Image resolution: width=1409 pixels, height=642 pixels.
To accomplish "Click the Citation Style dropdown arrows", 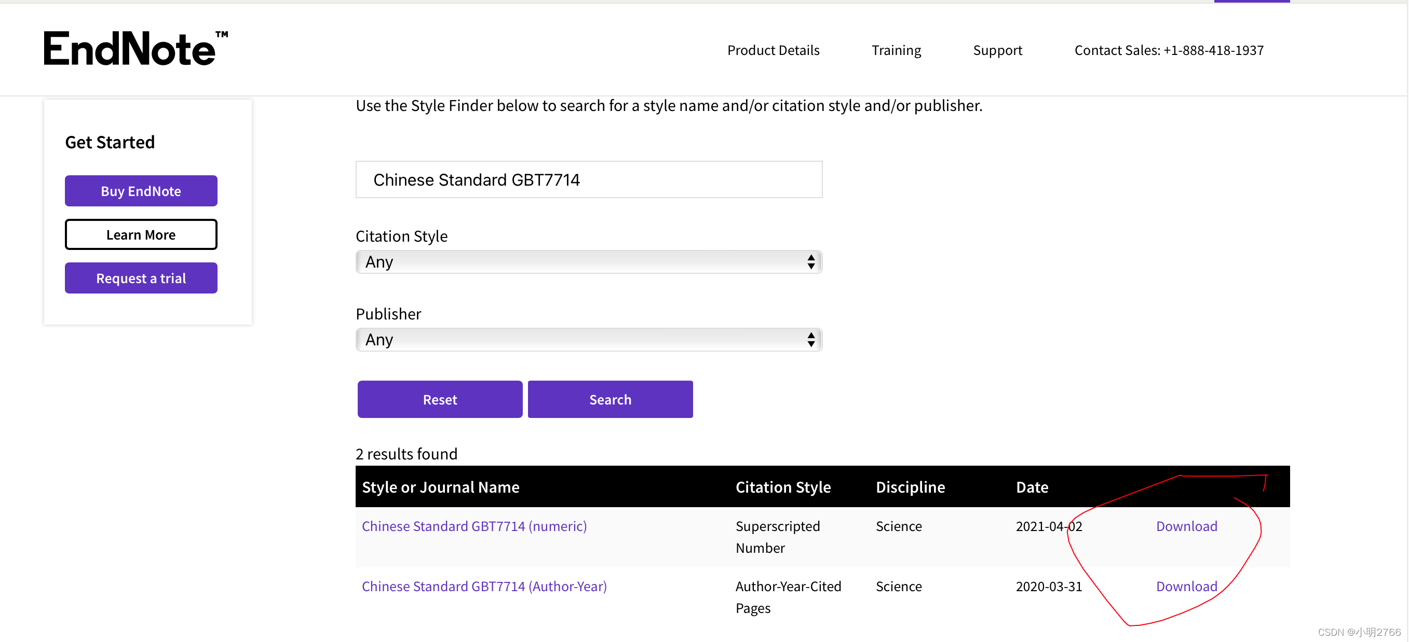I will pos(810,262).
